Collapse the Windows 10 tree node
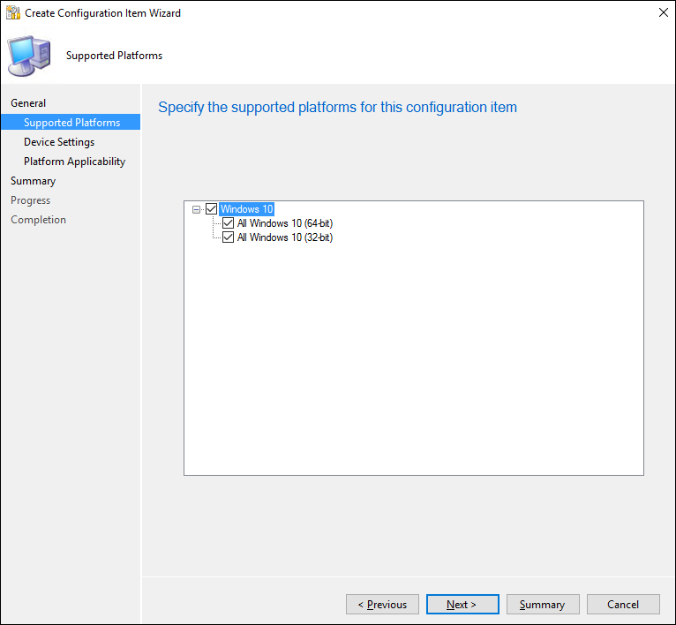 196,209
